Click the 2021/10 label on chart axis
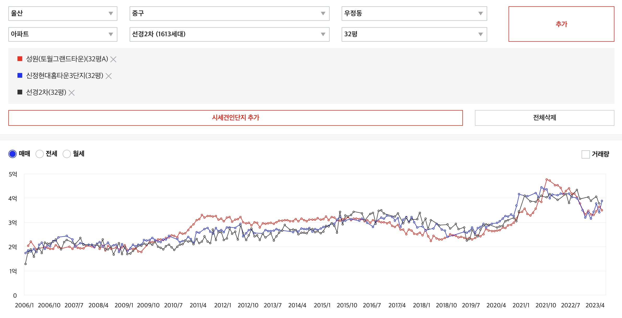This screenshot has height=318, width=622. pyautogui.click(x=546, y=305)
